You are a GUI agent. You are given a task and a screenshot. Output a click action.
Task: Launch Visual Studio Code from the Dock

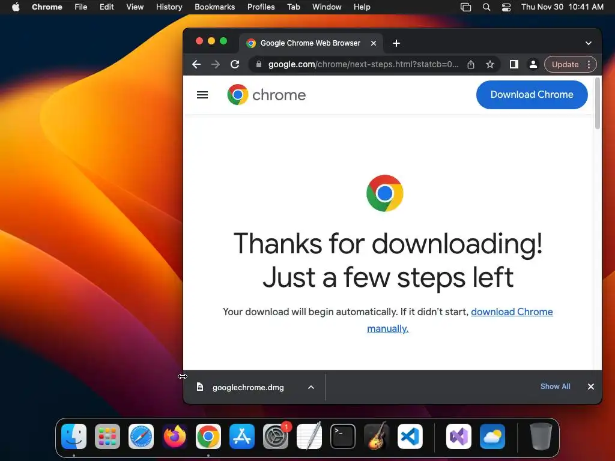click(410, 436)
